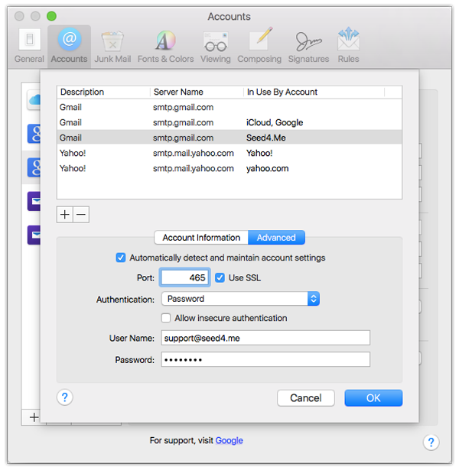Confirm settings with OK button
Screen dimensions: 459x470
click(x=373, y=398)
